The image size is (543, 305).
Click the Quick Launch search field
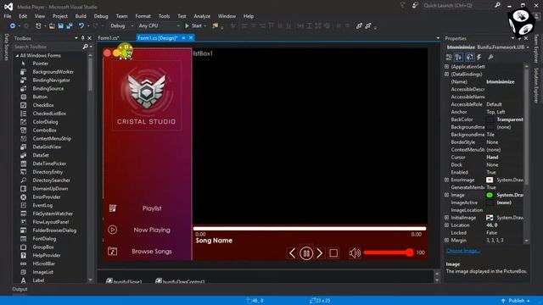458,6
